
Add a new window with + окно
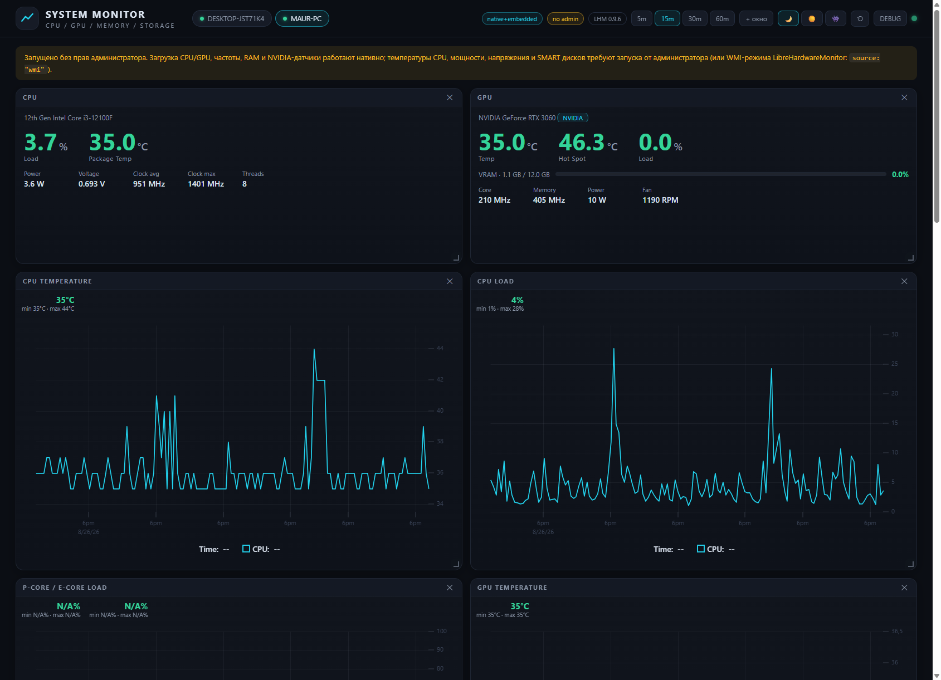coord(756,19)
